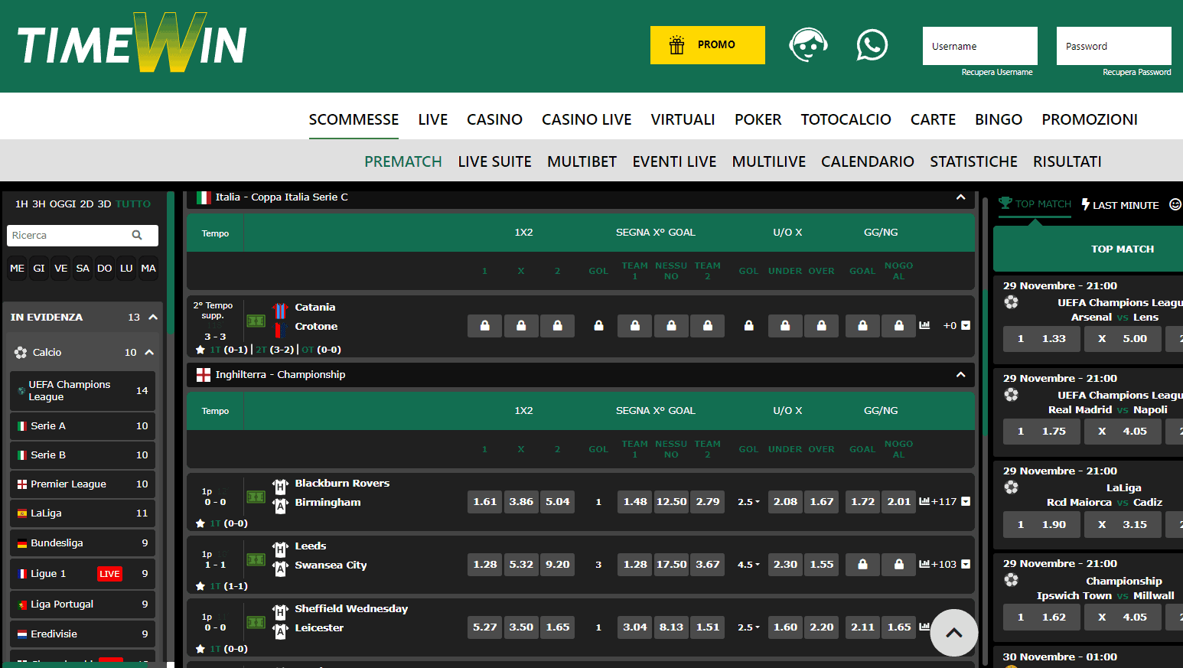1183x668 pixels.
Task: Select 1.33 odds for Arsenal in Top Match
Action: point(1041,338)
